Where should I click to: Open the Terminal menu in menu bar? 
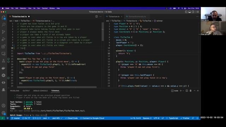[x=45, y=8]
